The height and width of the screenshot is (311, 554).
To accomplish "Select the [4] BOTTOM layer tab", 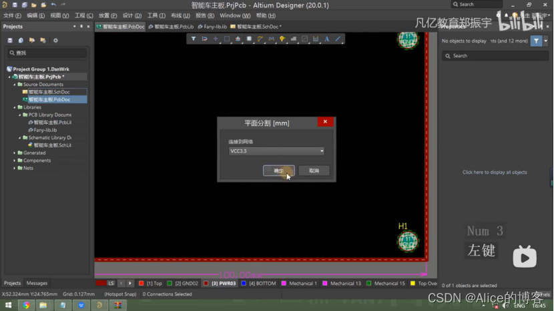I will 258,284.
